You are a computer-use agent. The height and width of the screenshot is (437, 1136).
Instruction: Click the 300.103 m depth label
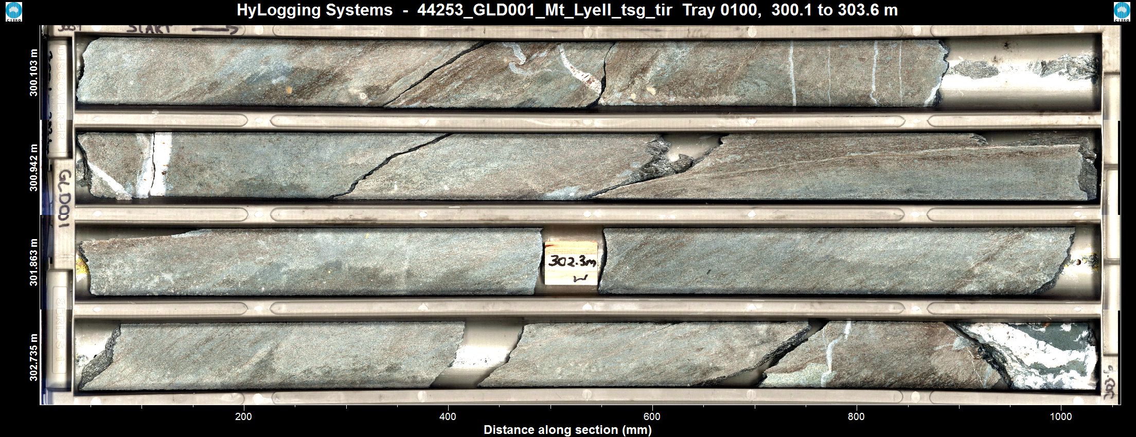[x=34, y=73]
